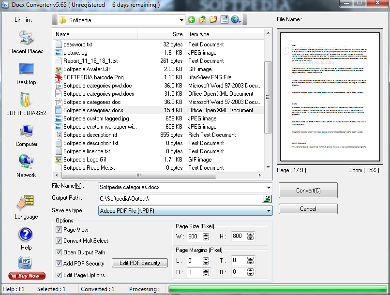
Task: Select Softpedia custom wallpaper wi... file
Action: click(158, 127)
